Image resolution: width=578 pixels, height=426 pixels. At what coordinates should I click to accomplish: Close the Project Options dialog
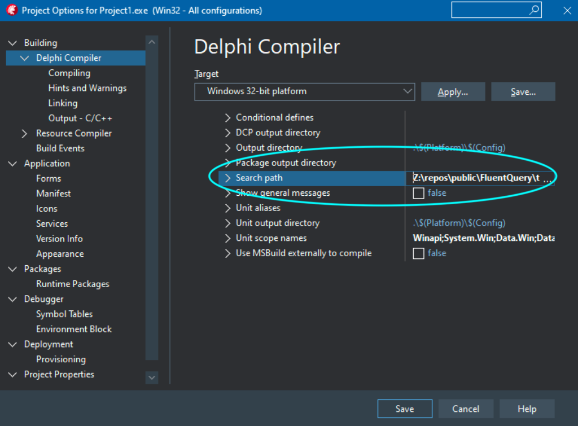(x=567, y=10)
